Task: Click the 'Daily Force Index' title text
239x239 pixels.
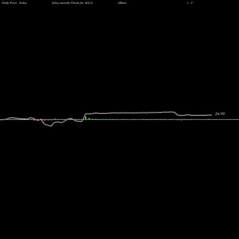Action: 14,3
